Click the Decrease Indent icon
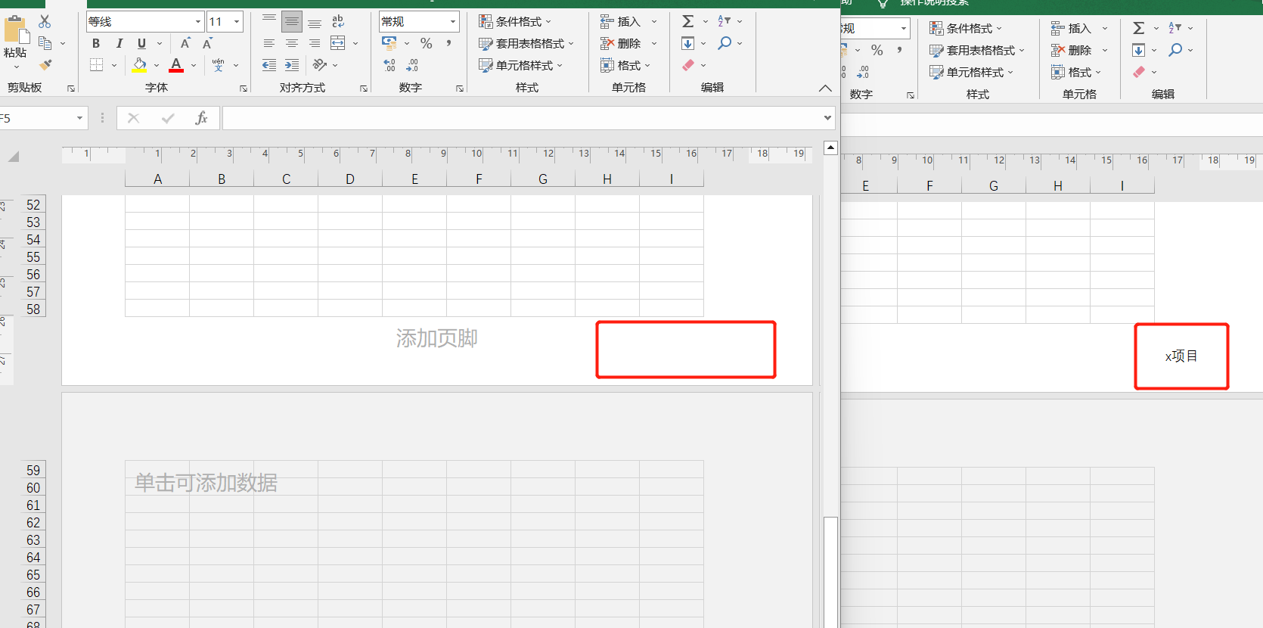Viewport: 1263px width, 628px height. (269, 65)
